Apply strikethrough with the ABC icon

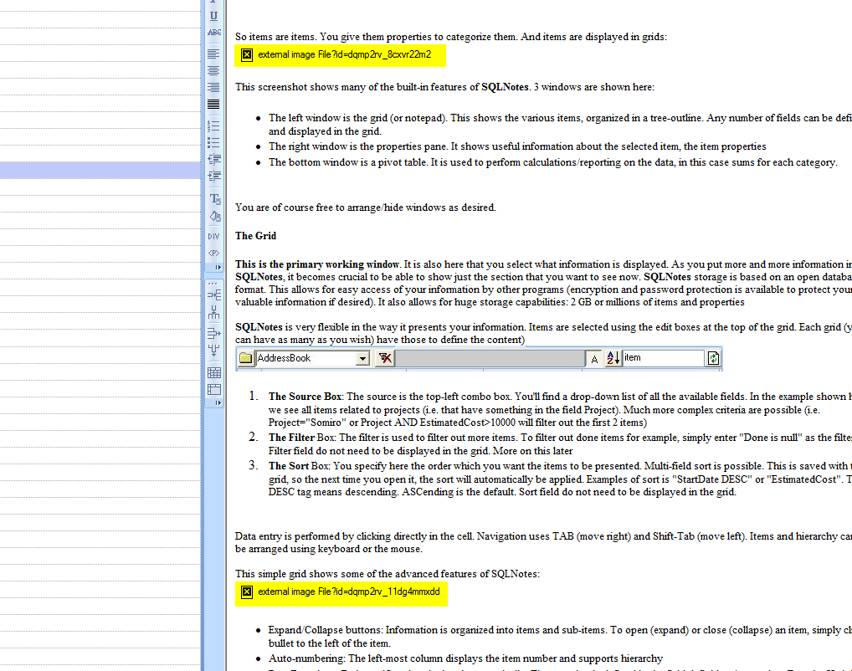[213, 32]
